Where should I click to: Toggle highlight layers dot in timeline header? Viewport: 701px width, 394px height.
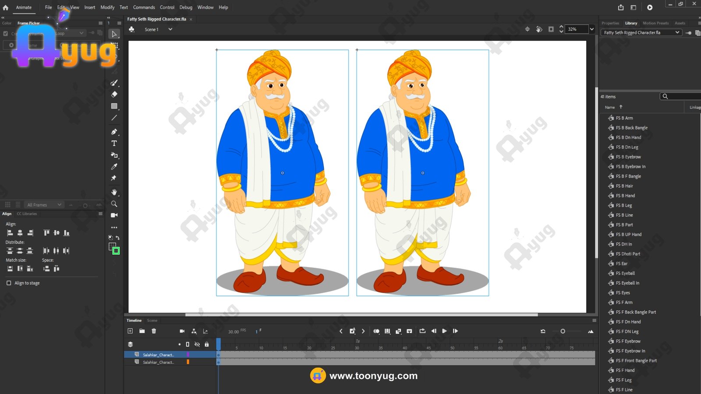[x=180, y=344]
